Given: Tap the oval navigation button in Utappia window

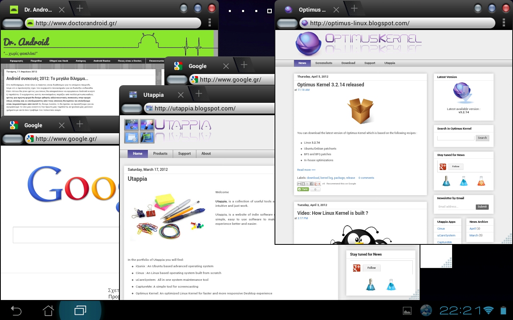Looking at the screenshot, I should click(132, 108).
